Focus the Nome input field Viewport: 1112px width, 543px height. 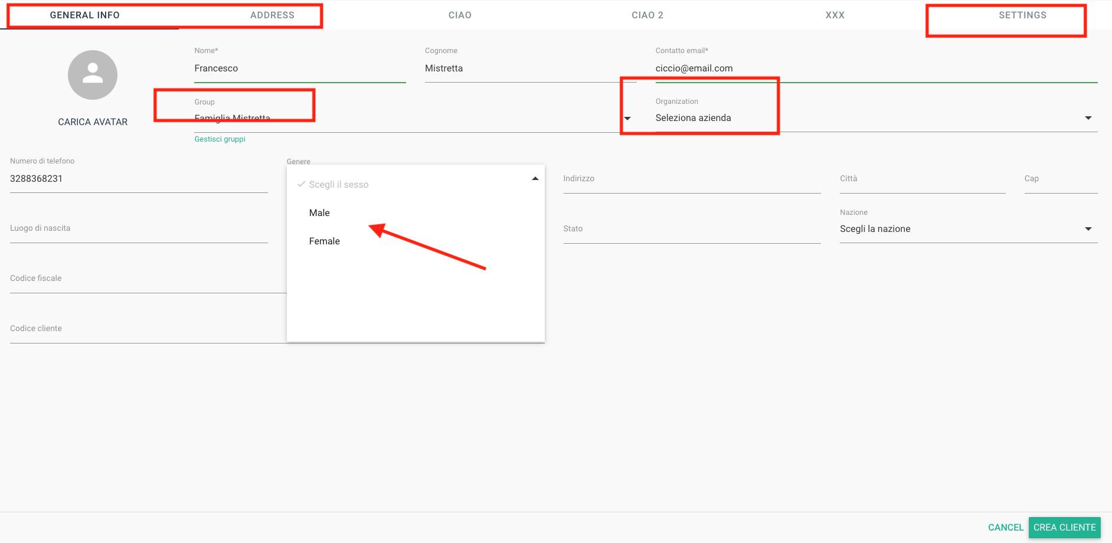(x=299, y=68)
